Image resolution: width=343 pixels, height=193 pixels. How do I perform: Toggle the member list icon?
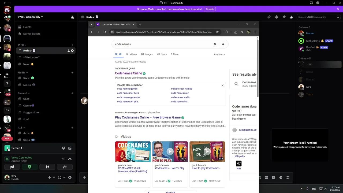point(291,17)
